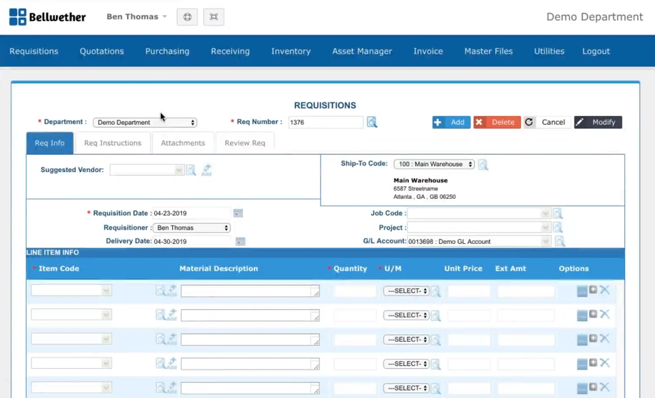Click the G/L Account search icon
Viewport: 655px width, 398px height.
click(559, 242)
